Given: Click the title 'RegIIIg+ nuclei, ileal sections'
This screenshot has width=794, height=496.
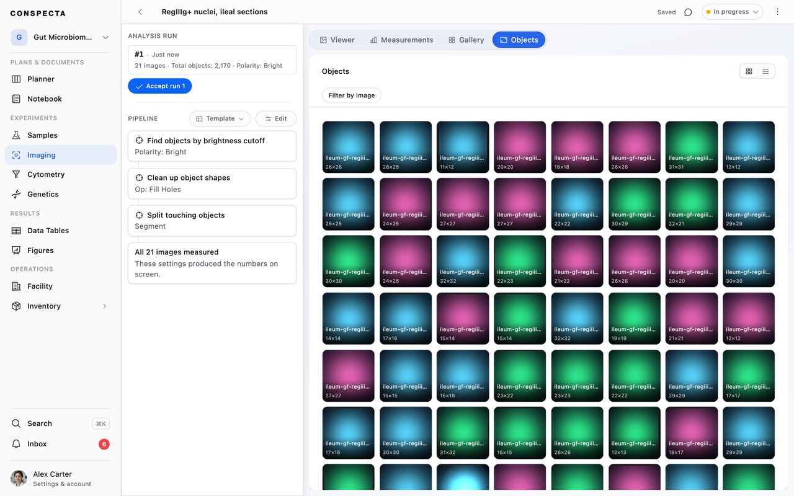Looking at the screenshot, I should point(215,12).
